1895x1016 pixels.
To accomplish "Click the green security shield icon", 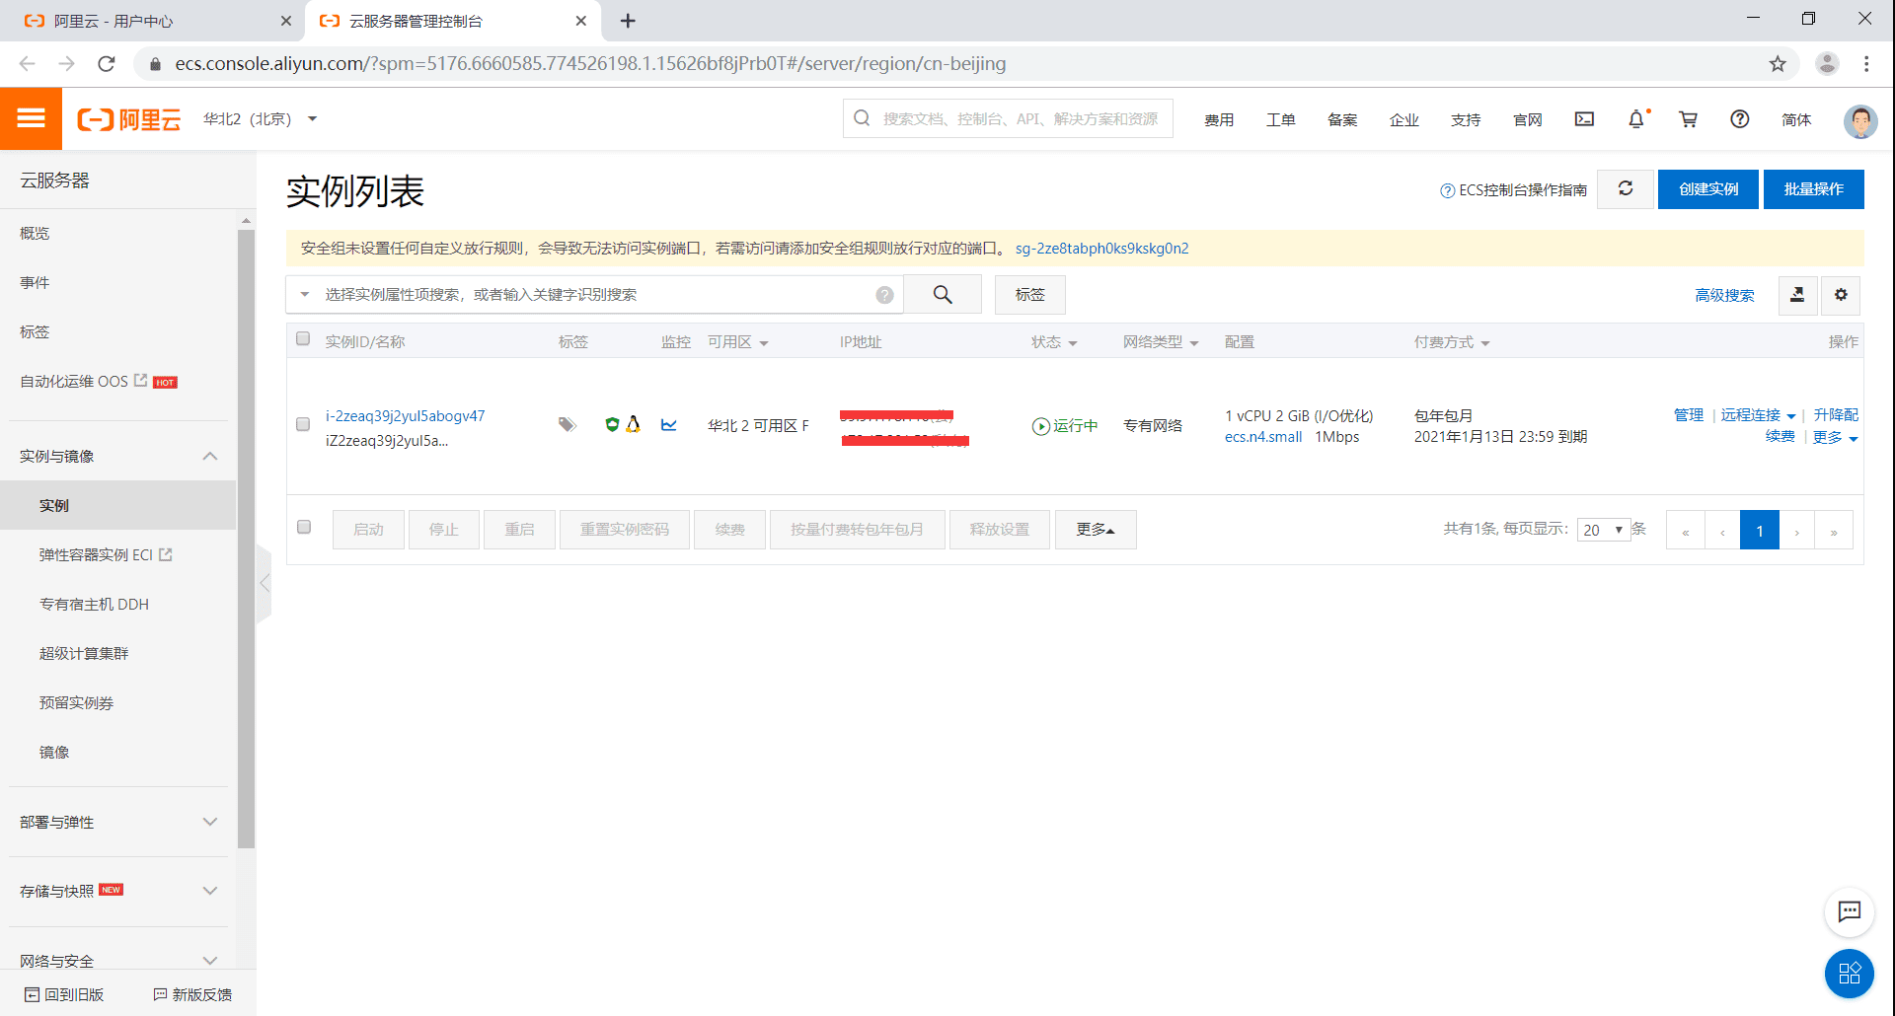I will pos(612,424).
